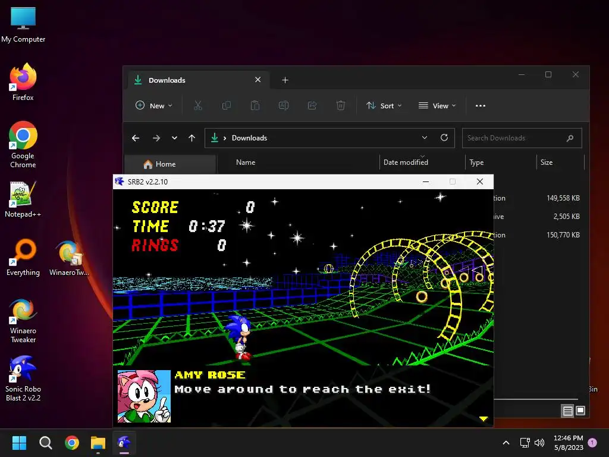Open the Sort dropdown menu
Screen dimensions: 609x457
pyautogui.click(x=384, y=106)
